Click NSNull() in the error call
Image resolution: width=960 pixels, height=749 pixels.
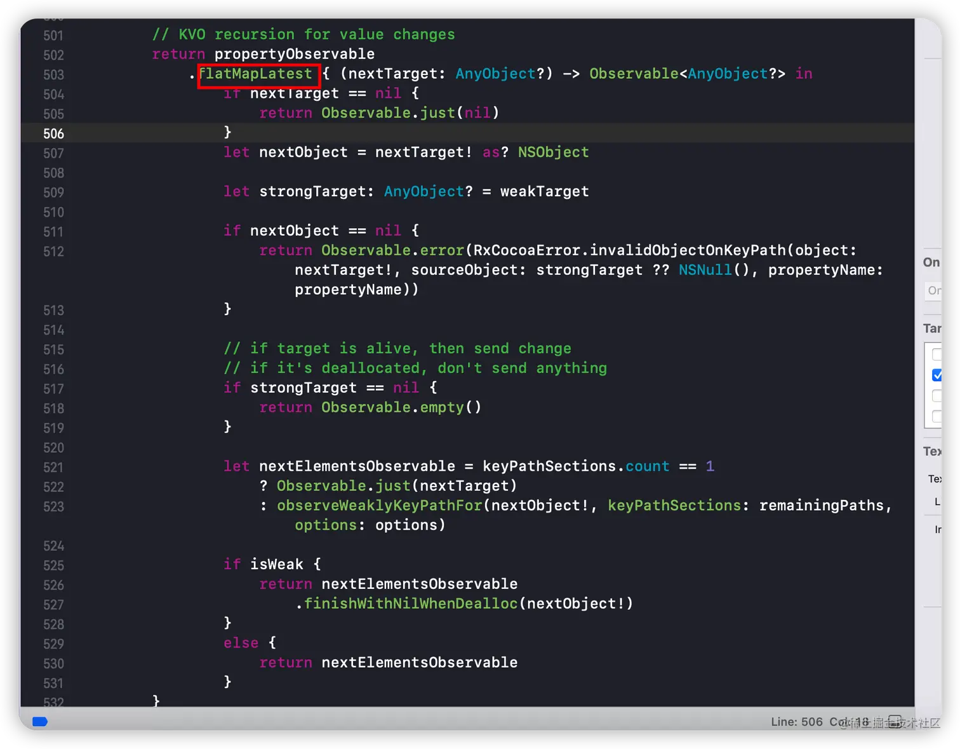(714, 270)
